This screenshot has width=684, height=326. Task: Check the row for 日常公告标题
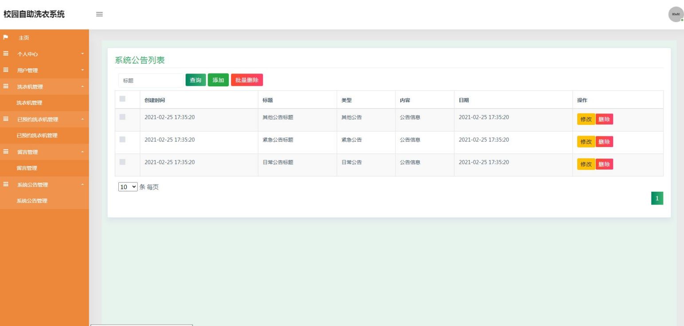pos(123,162)
